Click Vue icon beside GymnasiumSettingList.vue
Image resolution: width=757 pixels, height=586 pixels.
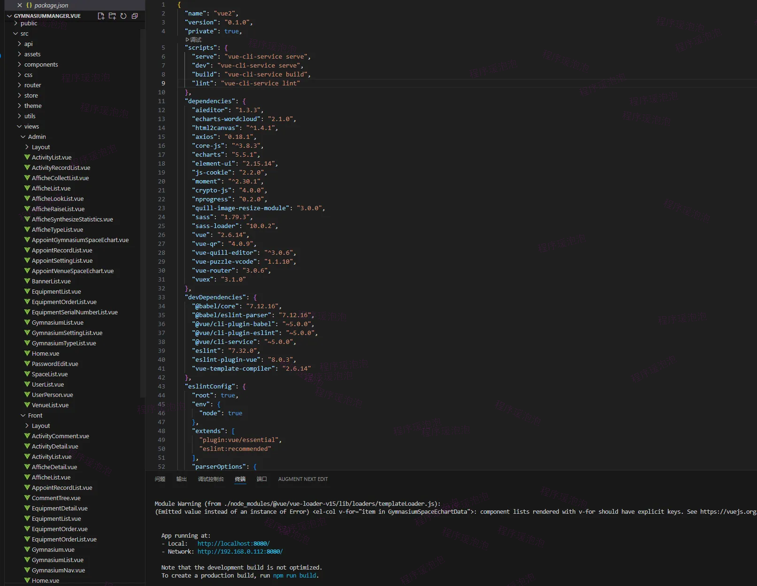[27, 333]
